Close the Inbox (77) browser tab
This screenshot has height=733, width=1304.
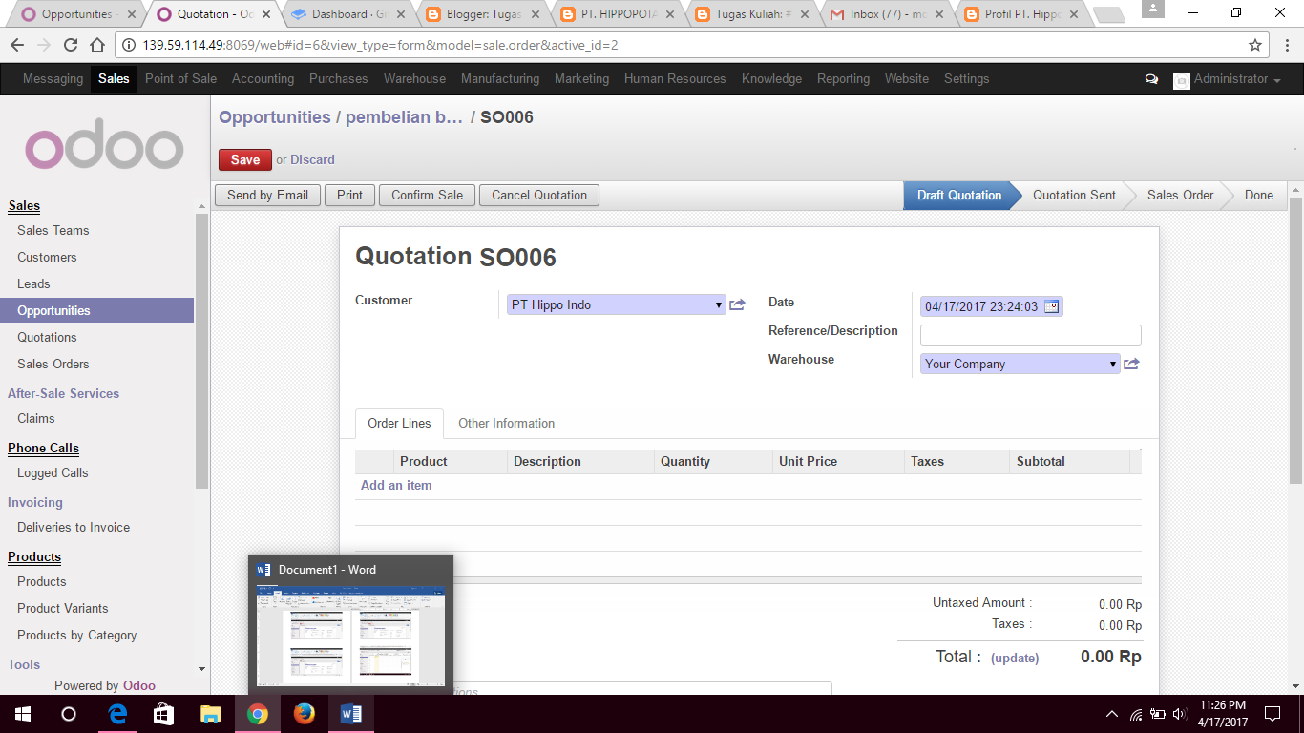[x=939, y=14]
